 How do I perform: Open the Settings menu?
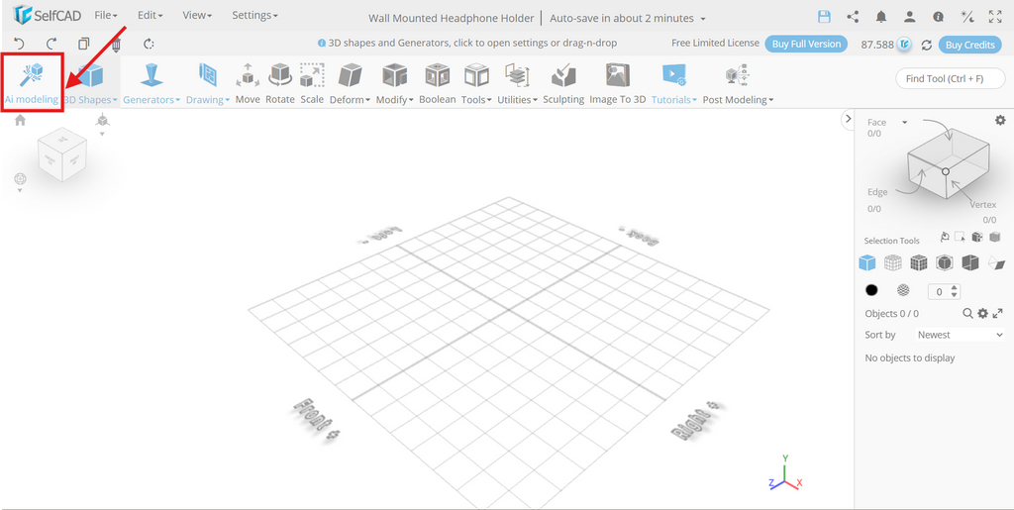coord(254,16)
